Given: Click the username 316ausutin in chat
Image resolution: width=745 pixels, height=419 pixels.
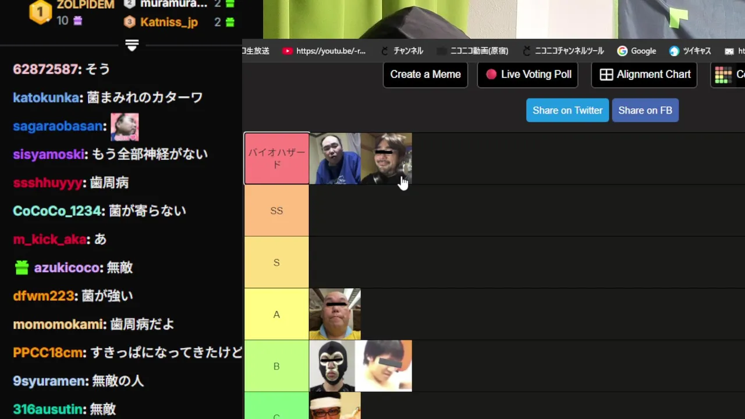Looking at the screenshot, I should (48, 409).
